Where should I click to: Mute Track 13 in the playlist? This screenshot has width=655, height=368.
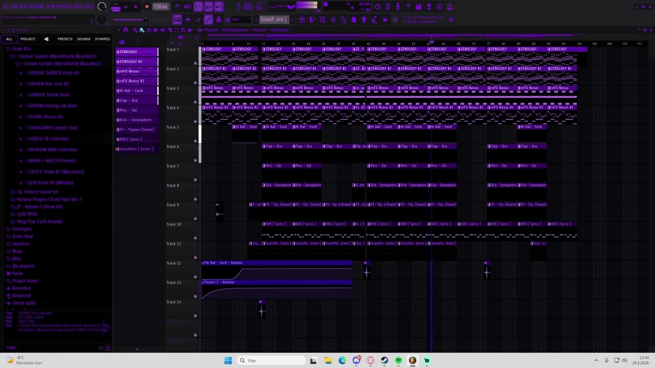[x=195, y=296]
